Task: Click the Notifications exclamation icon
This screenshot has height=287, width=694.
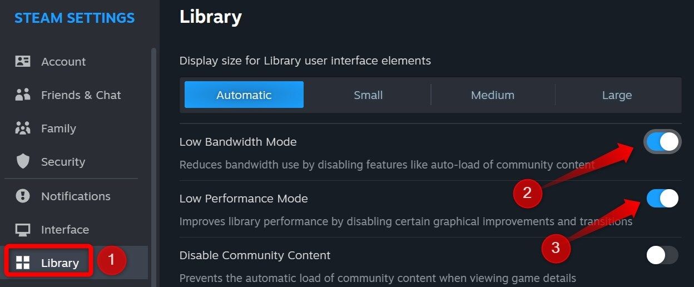Action: click(x=23, y=196)
